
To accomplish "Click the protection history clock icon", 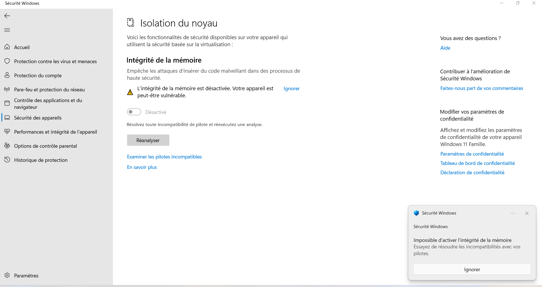I will pyautogui.click(x=7, y=160).
